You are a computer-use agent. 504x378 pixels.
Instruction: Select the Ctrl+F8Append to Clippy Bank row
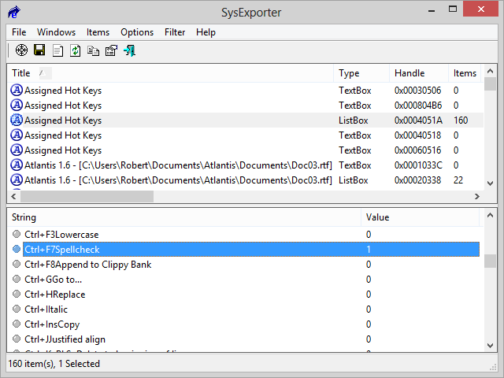coord(87,265)
